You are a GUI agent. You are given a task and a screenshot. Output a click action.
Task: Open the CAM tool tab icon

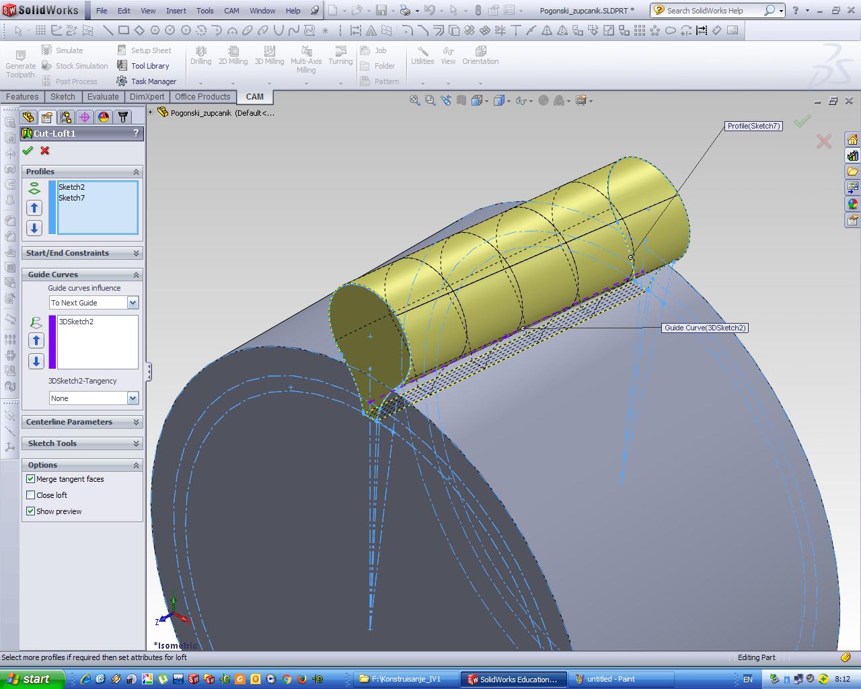[x=122, y=117]
